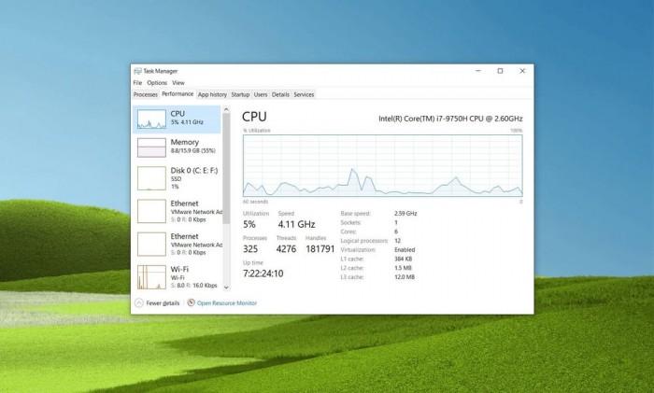Open the Services tab

[304, 94]
